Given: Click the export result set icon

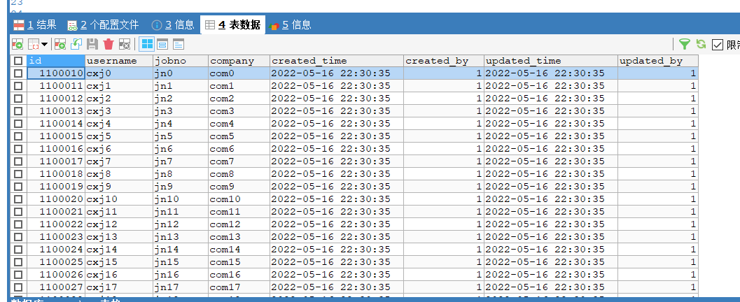Looking at the screenshot, I should [x=18, y=44].
